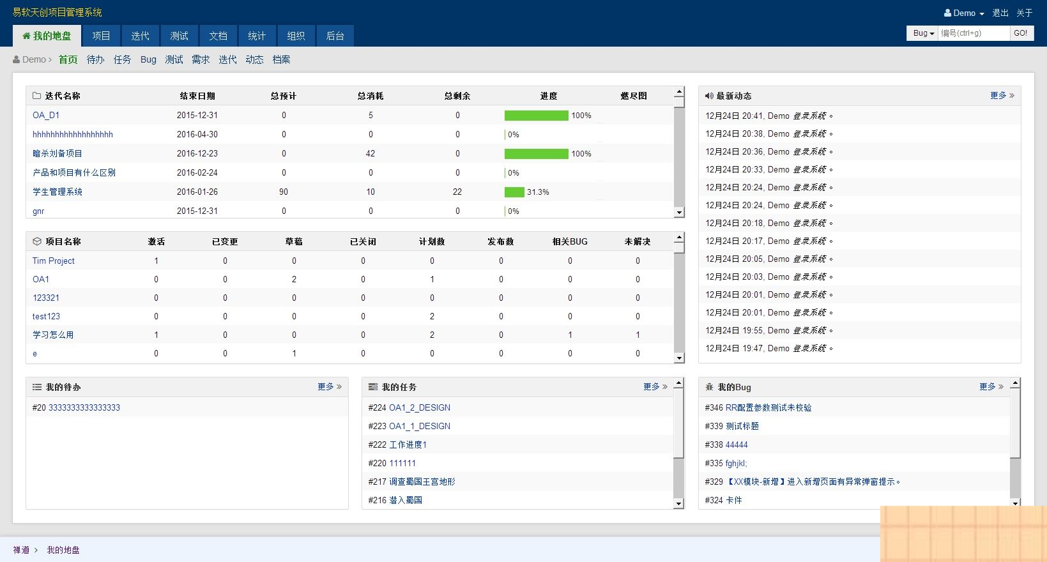Click the speaker icon beside 最新动态
The image size is (1047, 562).
point(709,96)
